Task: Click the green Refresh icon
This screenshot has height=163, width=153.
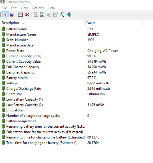Action: click(42, 15)
